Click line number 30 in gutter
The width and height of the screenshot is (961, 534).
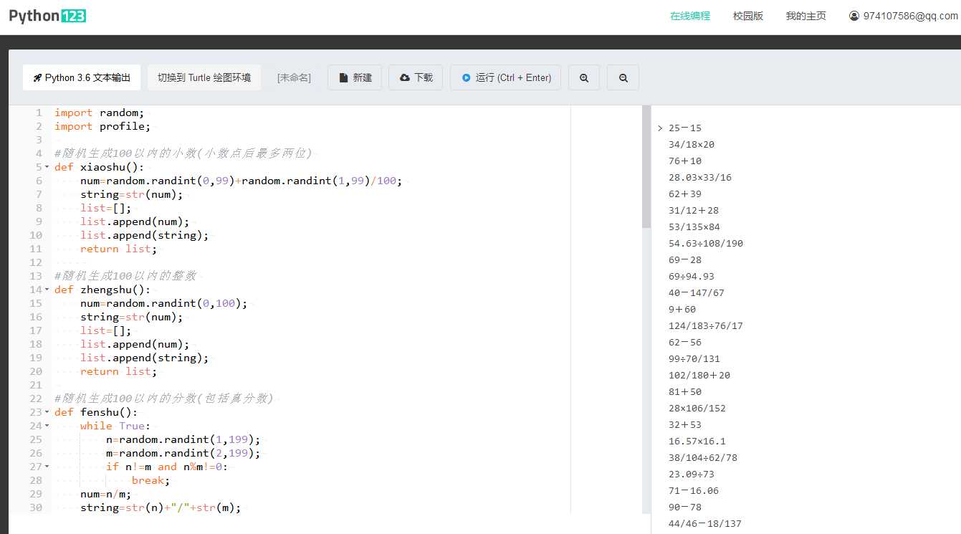click(37, 507)
